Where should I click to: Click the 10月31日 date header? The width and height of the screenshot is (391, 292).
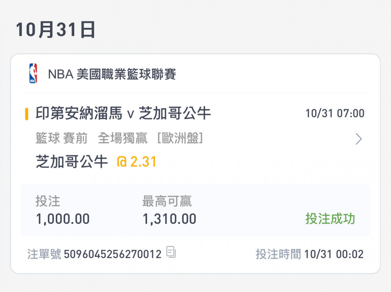(55, 30)
